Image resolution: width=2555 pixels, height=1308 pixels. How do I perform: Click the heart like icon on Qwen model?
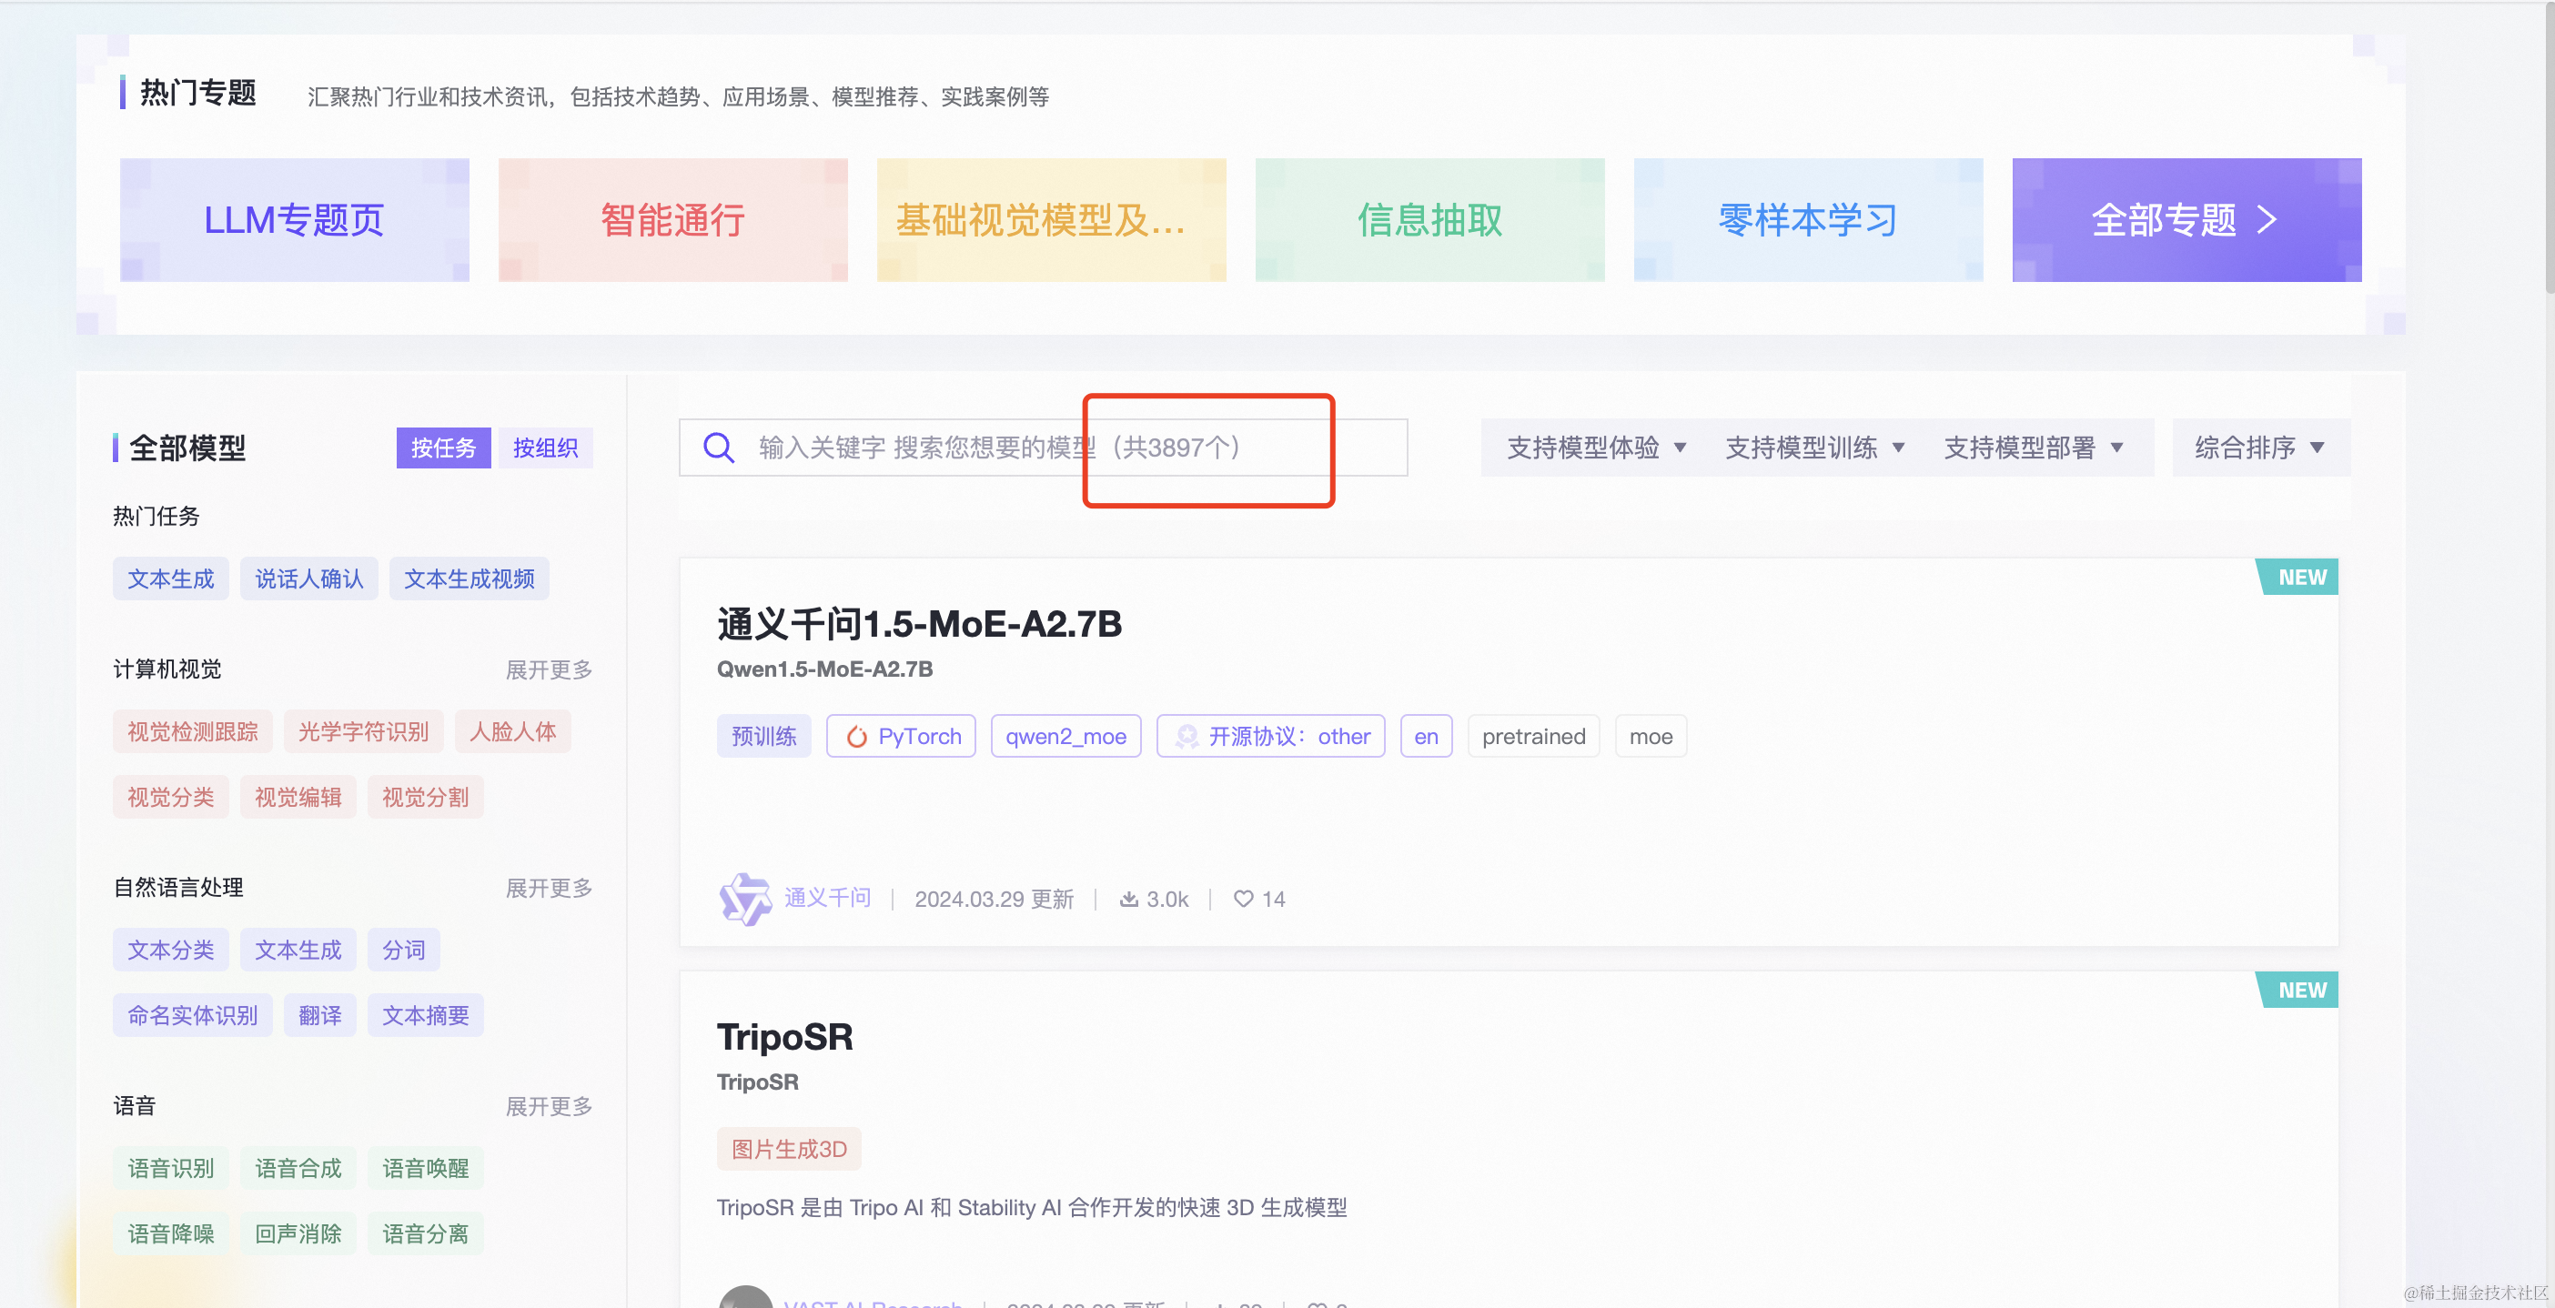click(x=1243, y=899)
